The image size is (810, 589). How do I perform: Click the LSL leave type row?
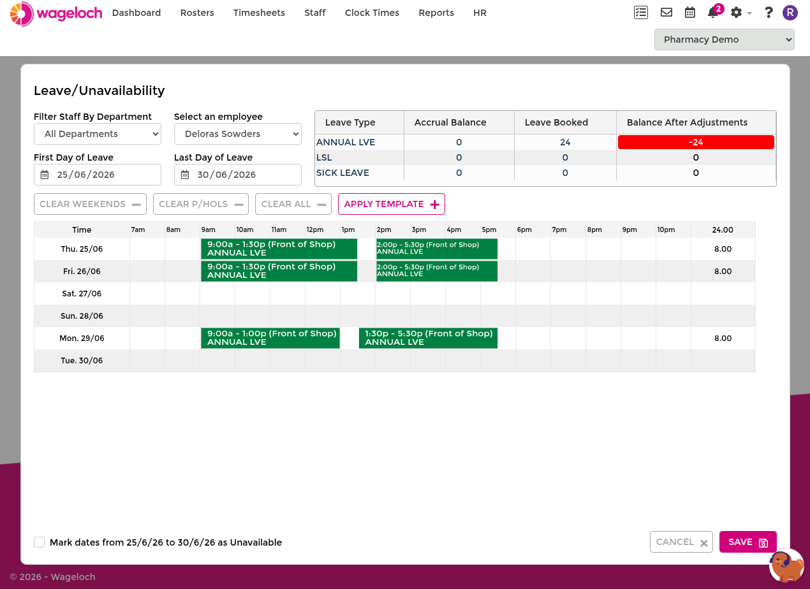pyautogui.click(x=545, y=157)
